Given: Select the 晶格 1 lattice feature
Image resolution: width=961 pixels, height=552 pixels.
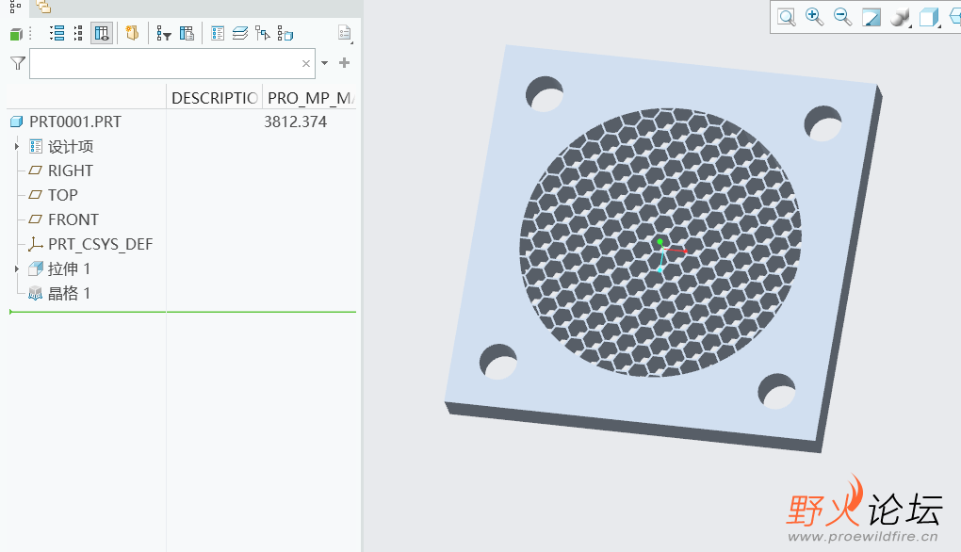Looking at the screenshot, I should (70, 294).
